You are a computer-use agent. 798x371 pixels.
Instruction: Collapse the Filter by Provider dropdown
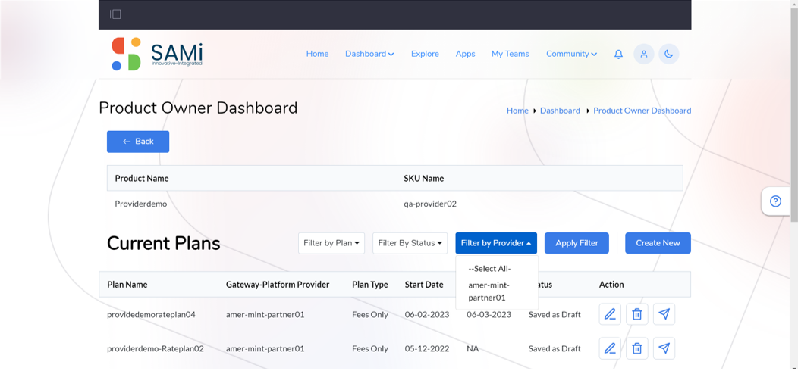pyautogui.click(x=496, y=243)
